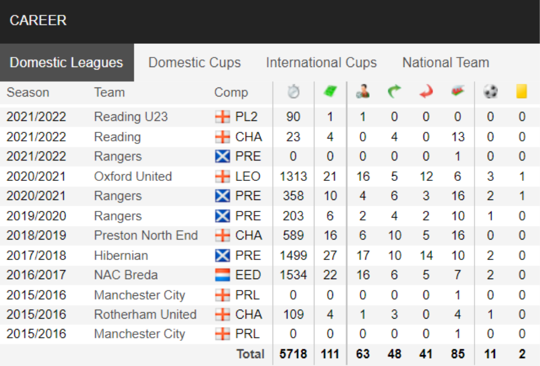Click the player lineups column icon
Screen dimensions: 540x366
tap(362, 92)
